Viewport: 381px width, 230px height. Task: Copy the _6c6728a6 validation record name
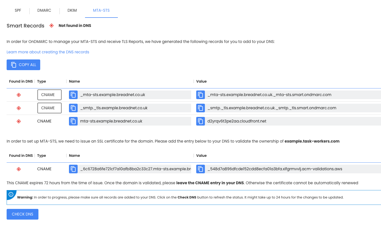[x=73, y=169]
